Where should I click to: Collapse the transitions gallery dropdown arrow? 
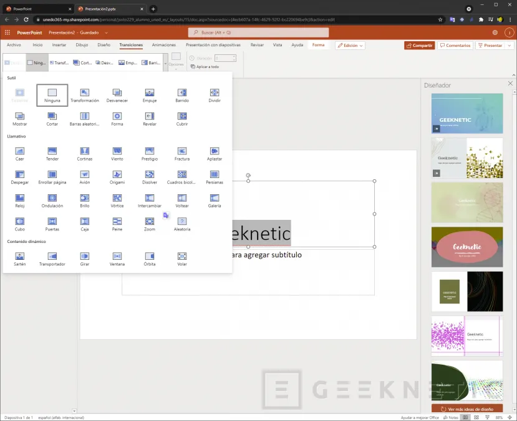click(x=165, y=63)
